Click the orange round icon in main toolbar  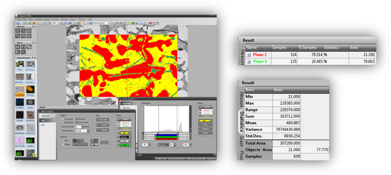click(34, 23)
